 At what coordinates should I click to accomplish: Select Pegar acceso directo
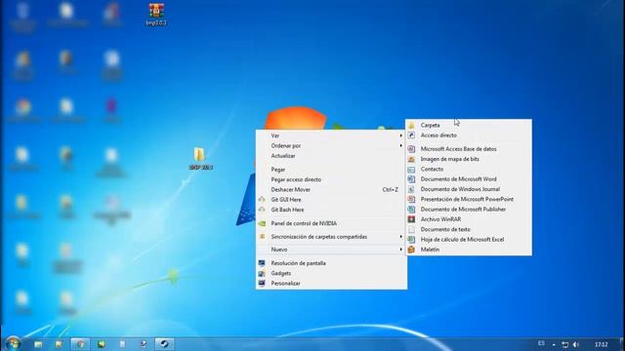[x=331, y=179]
